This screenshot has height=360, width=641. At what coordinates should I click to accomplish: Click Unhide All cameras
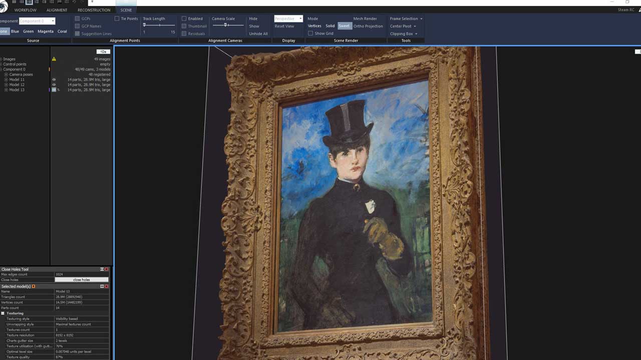click(258, 33)
